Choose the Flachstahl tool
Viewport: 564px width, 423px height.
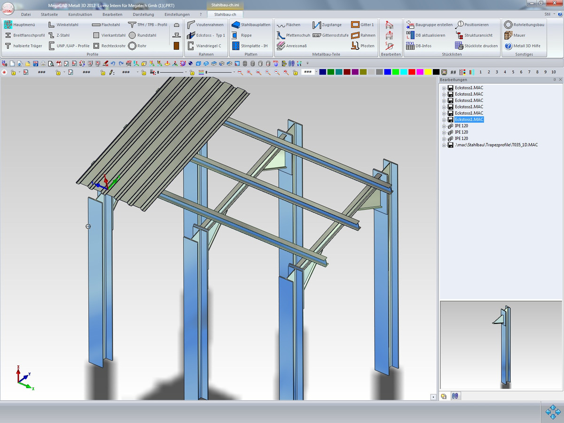click(x=106, y=24)
